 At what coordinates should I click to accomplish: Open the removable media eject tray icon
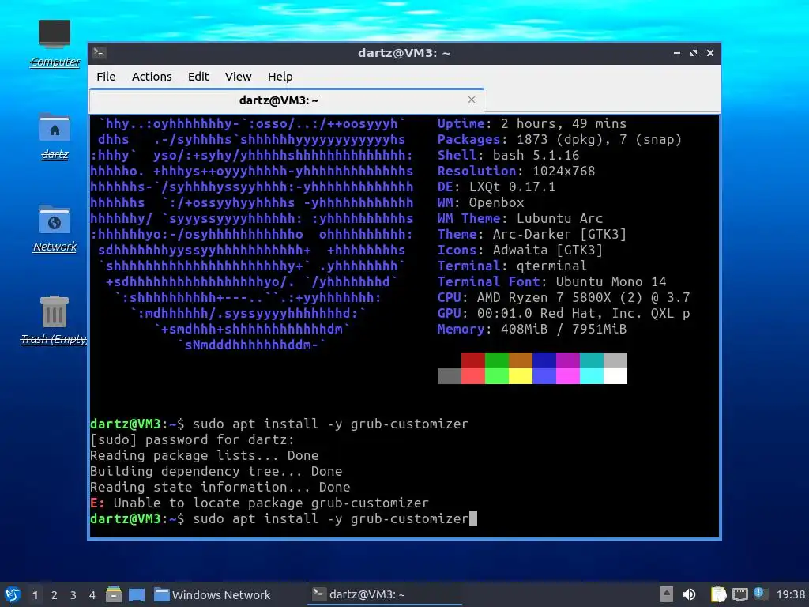[x=667, y=594]
